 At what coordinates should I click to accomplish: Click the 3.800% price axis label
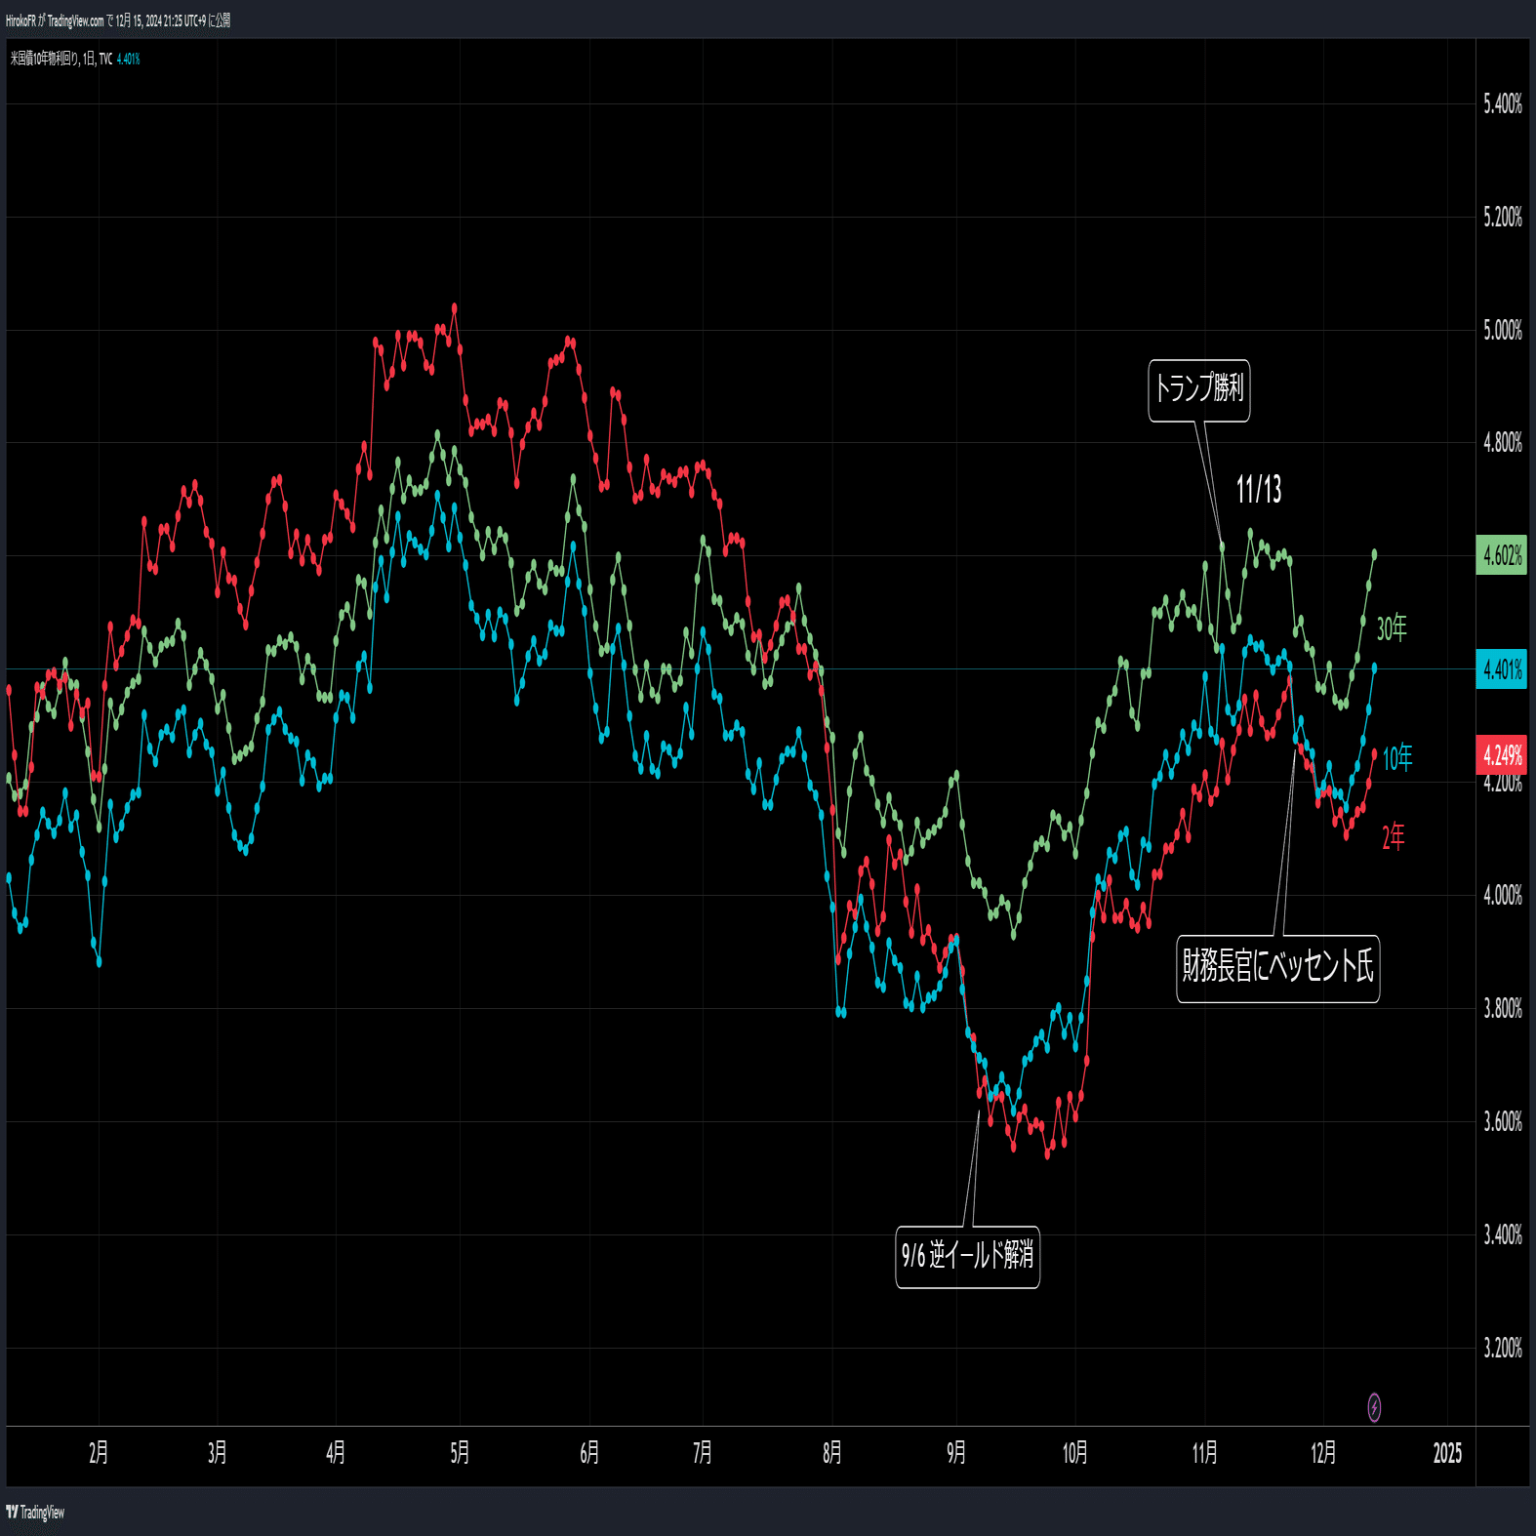[1503, 1008]
